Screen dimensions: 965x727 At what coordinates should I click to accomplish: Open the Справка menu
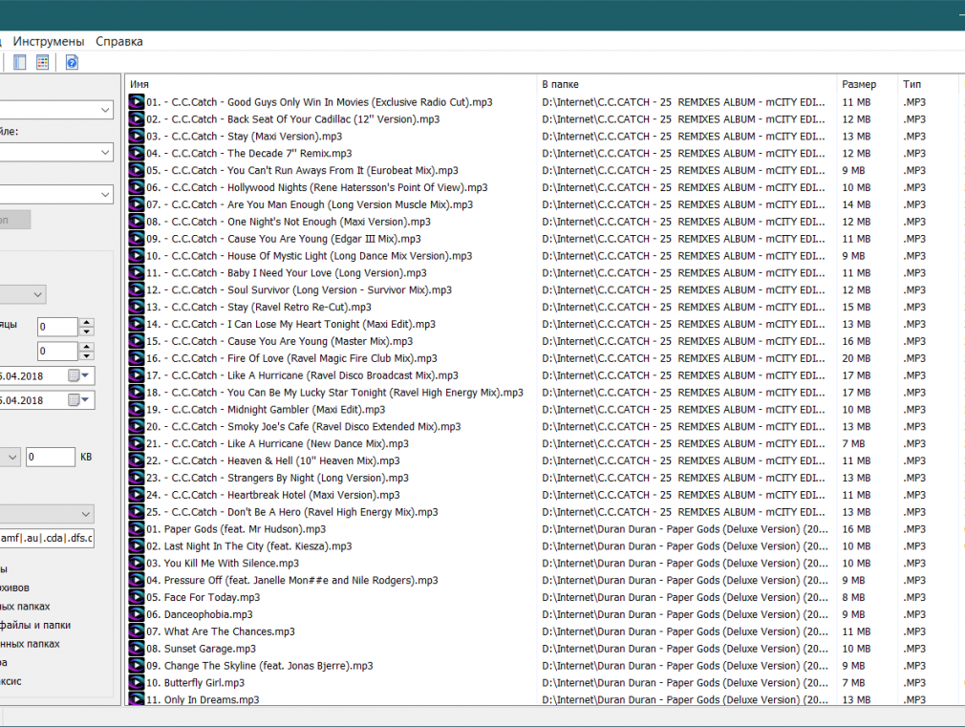tap(119, 41)
